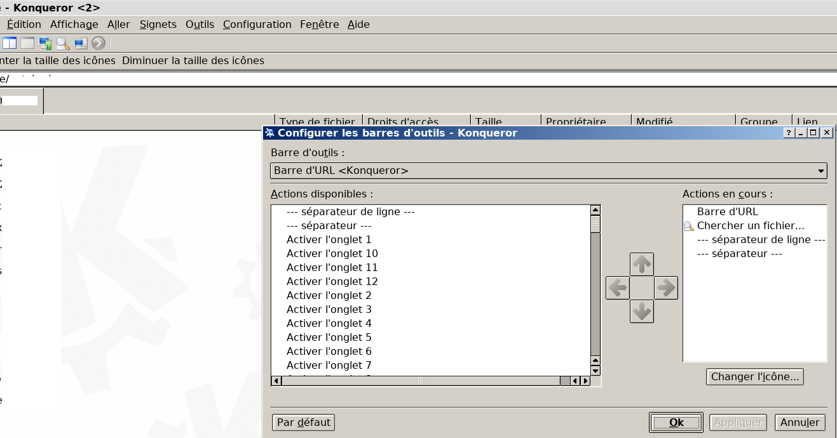
Task: Open the Outils menu
Action: click(x=200, y=24)
